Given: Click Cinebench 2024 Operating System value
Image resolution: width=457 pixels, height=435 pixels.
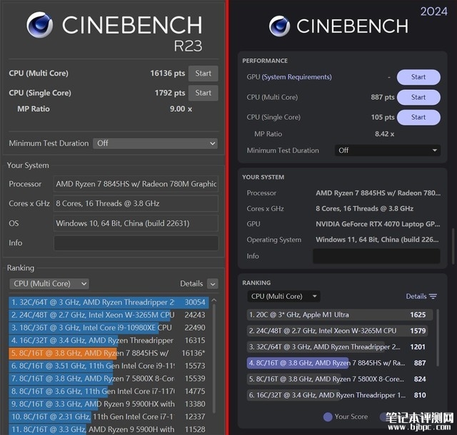Looking at the screenshot, I should pyautogui.click(x=377, y=240).
